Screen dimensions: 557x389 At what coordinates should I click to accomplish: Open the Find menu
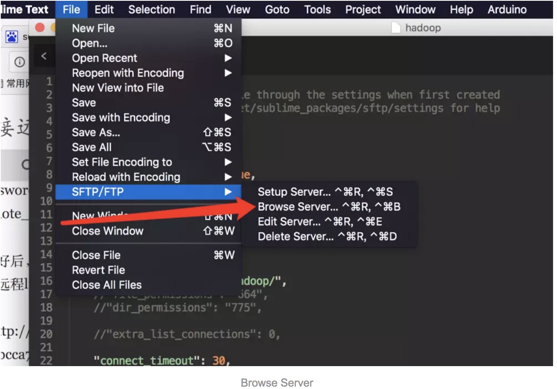200,9
